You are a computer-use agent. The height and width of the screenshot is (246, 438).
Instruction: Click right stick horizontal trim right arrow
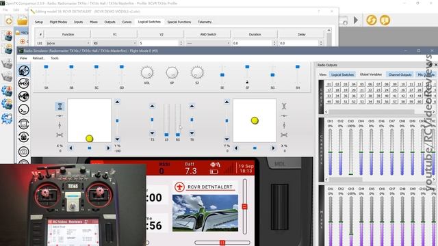[x=273, y=148]
